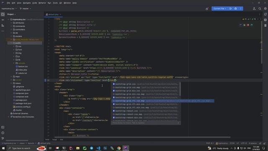This screenshot has height=151, width=268.
Task: Open the Navigate menu
Action: pos(27,3)
